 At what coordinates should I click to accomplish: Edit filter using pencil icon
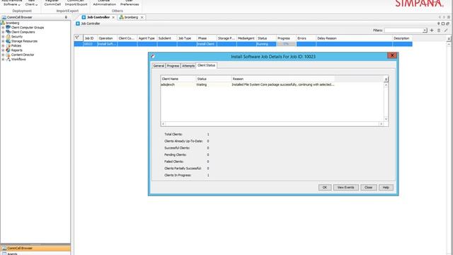tap(446, 30)
